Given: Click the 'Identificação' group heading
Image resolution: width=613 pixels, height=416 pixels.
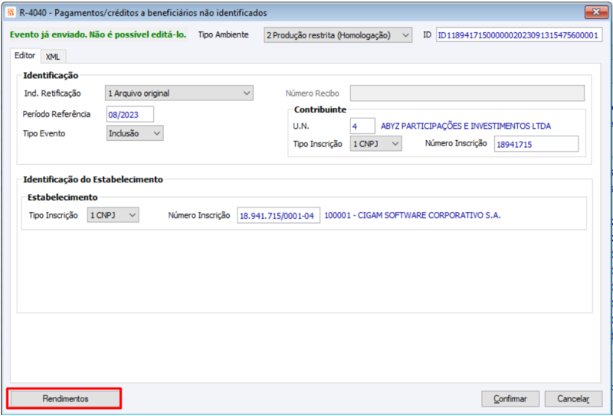Looking at the screenshot, I should [51, 75].
